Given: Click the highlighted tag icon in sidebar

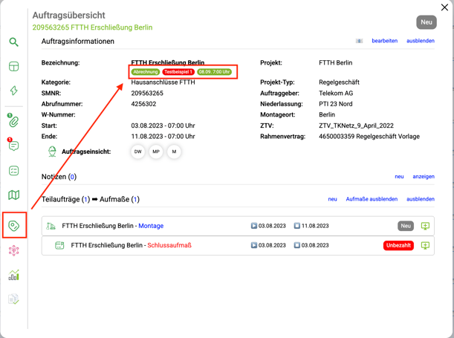Looking at the screenshot, I should pos(13,225).
